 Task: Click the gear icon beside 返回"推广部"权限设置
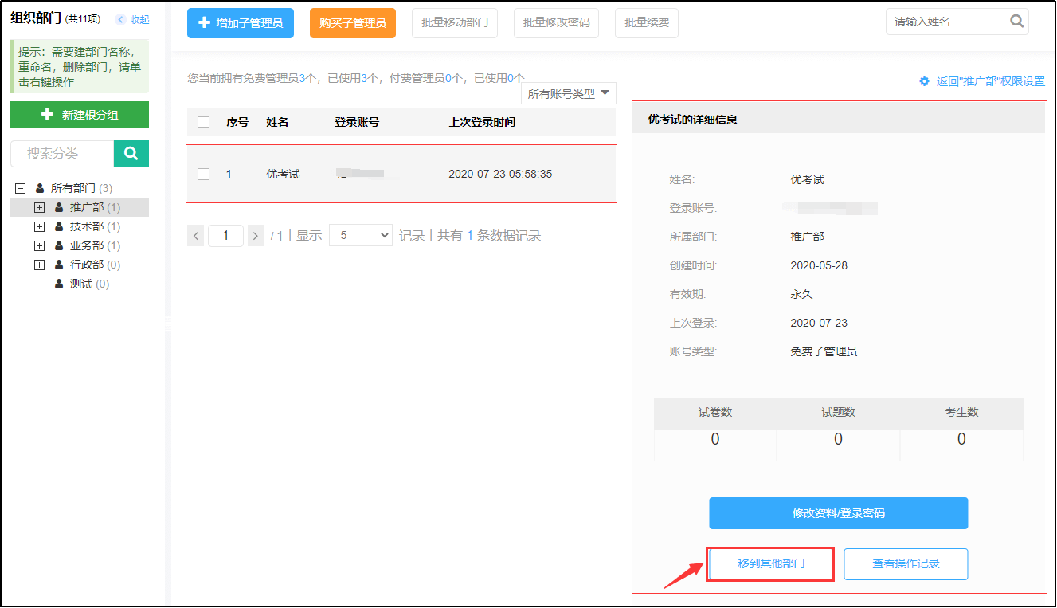(x=924, y=81)
